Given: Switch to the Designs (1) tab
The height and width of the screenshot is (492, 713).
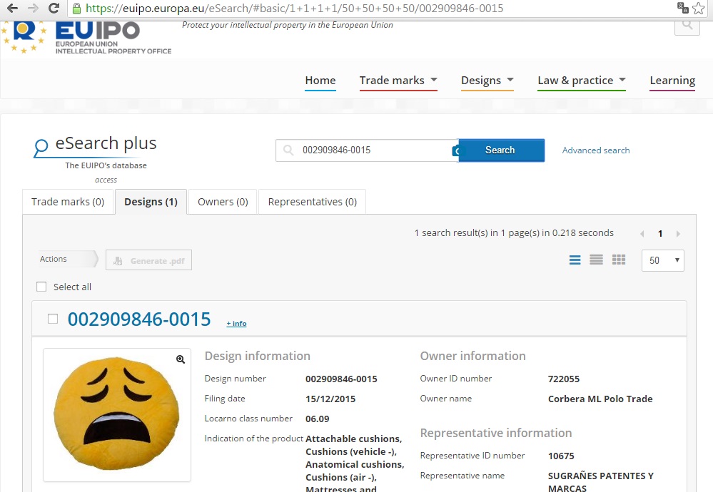Looking at the screenshot, I should point(151,202).
